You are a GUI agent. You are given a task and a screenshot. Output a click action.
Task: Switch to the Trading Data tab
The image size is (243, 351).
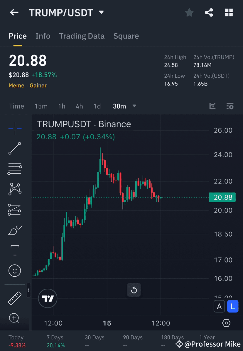click(x=82, y=36)
